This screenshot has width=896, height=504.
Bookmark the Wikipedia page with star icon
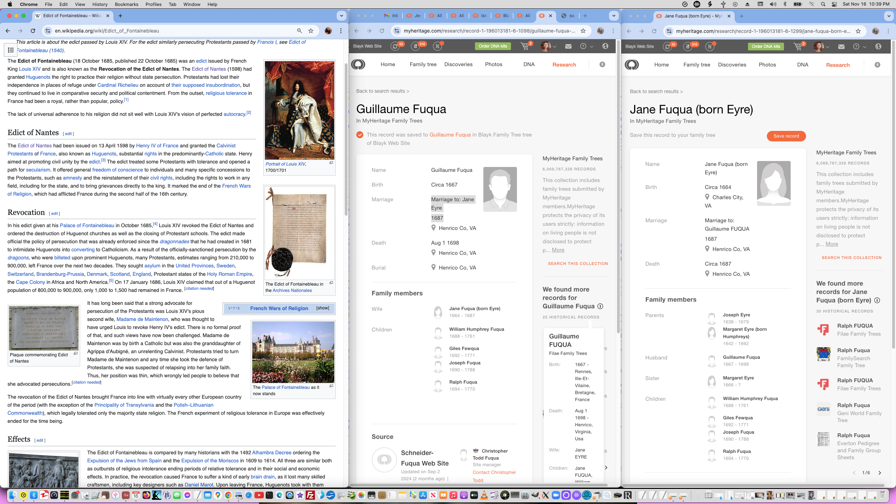311,31
